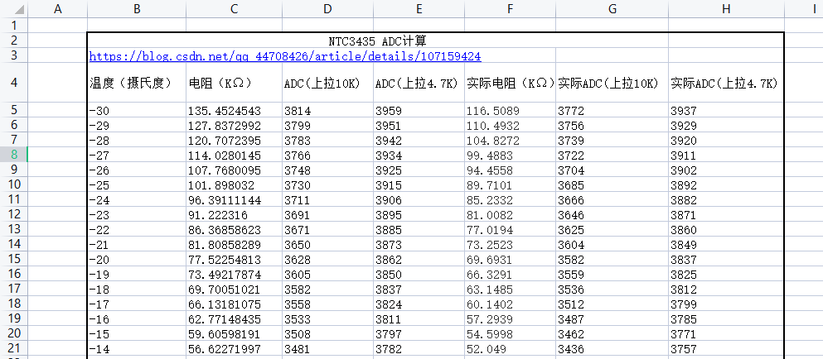Select cell with value '3772'

(x=612, y=111)
